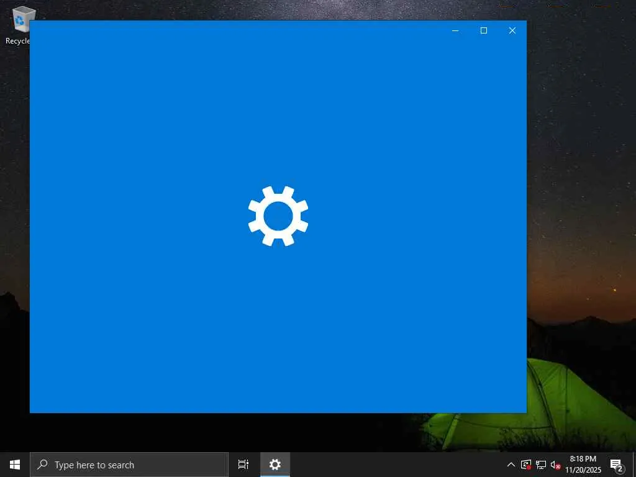The width and height of the screenshot is (636, 477).
Task: Open the Action Center notifications icon
Action: point(616,465)
